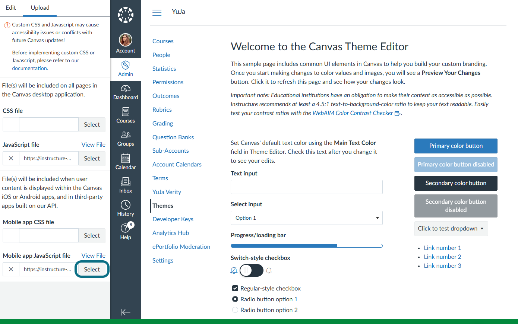View File link for JavaScript file

pyautogui.click(x=94, y=144)
